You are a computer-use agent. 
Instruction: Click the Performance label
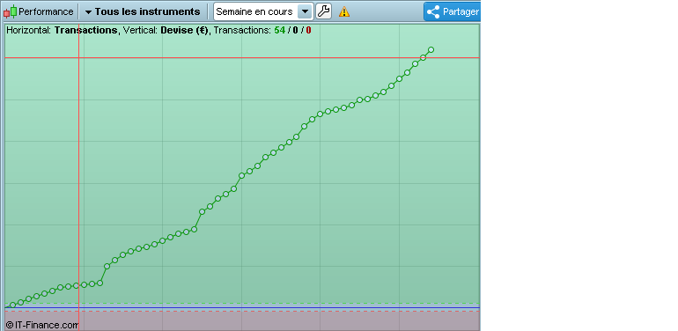click(x=46, y=11)
